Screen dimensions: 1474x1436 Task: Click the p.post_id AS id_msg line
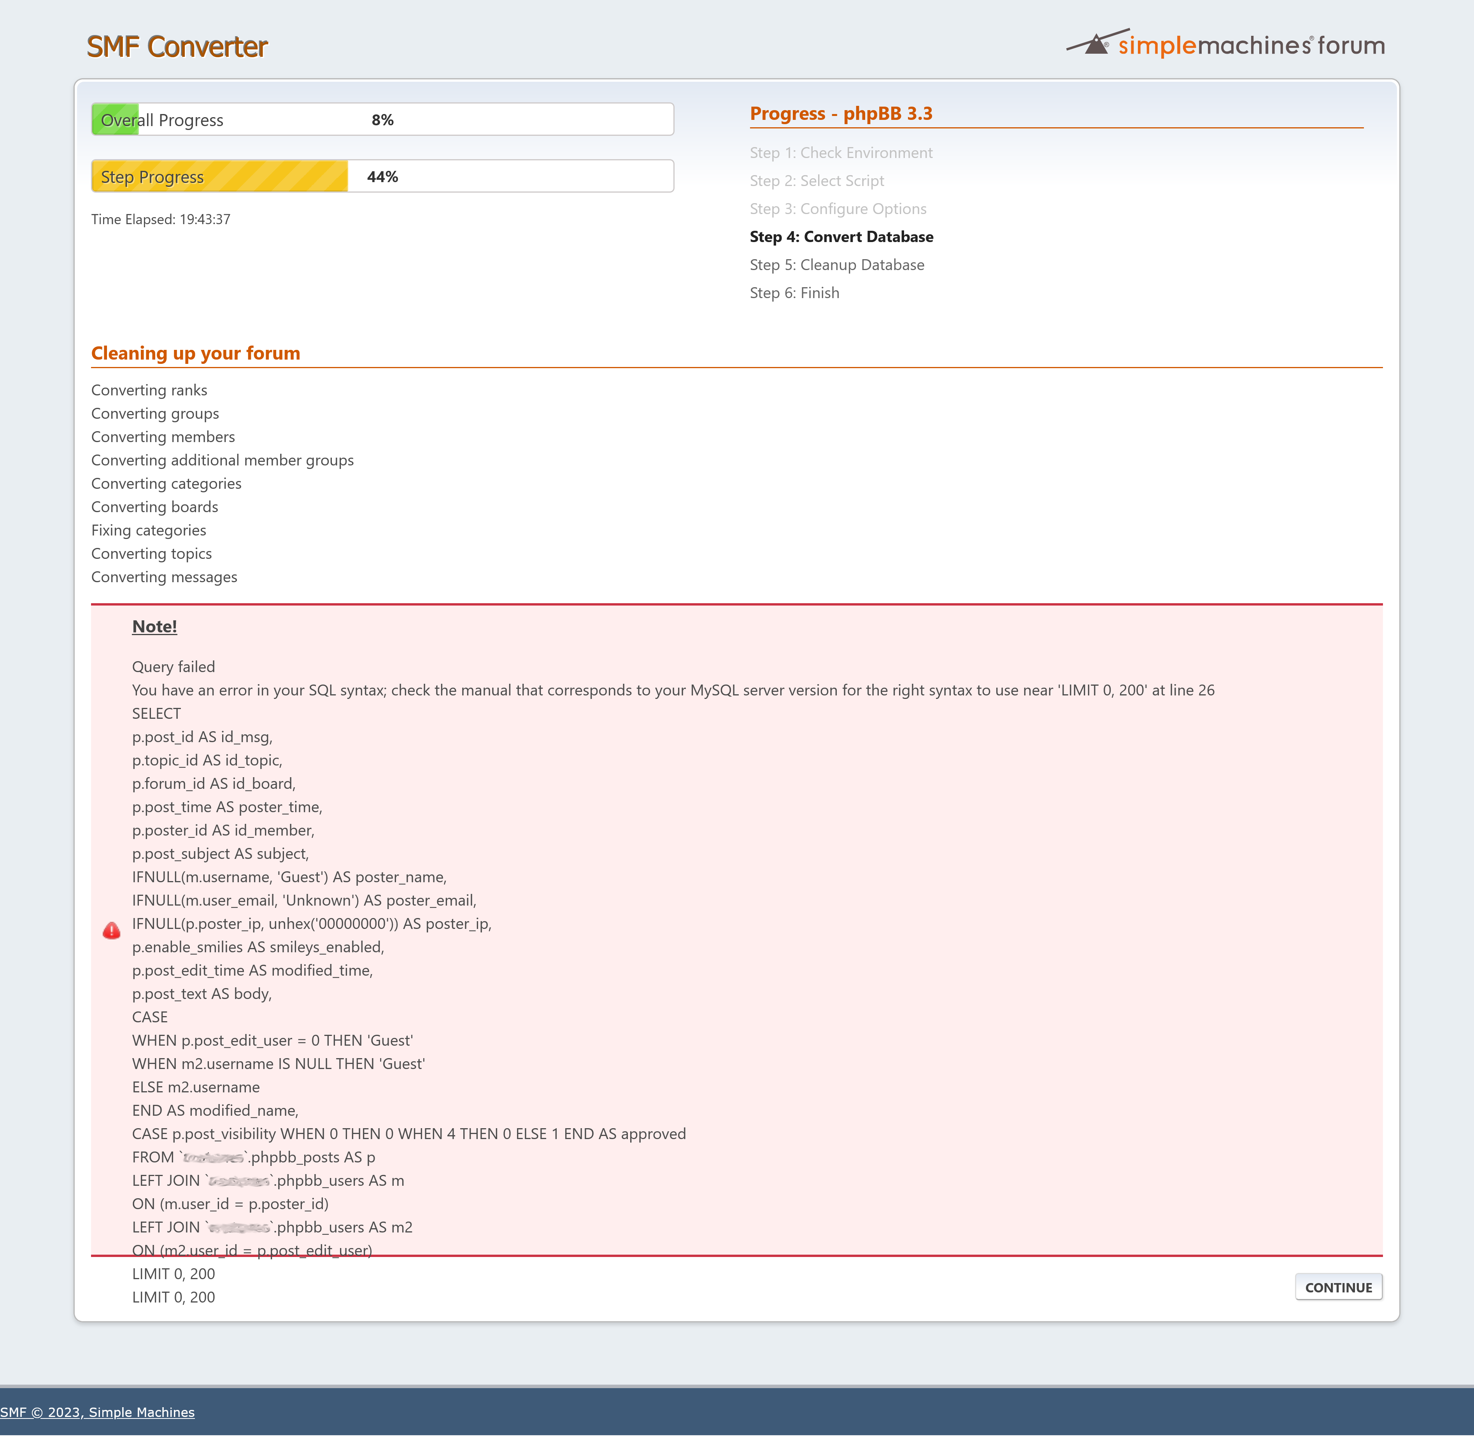(202, 737)
